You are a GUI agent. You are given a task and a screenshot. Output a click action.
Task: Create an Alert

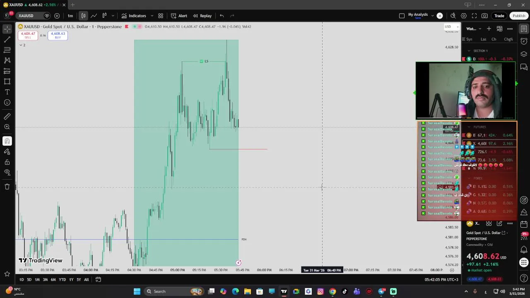tap(179, 16)
